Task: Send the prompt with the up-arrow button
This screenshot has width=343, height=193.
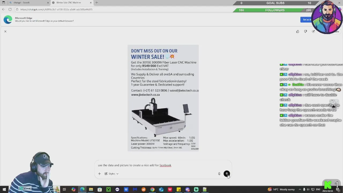Action: [x=227, y=174]
